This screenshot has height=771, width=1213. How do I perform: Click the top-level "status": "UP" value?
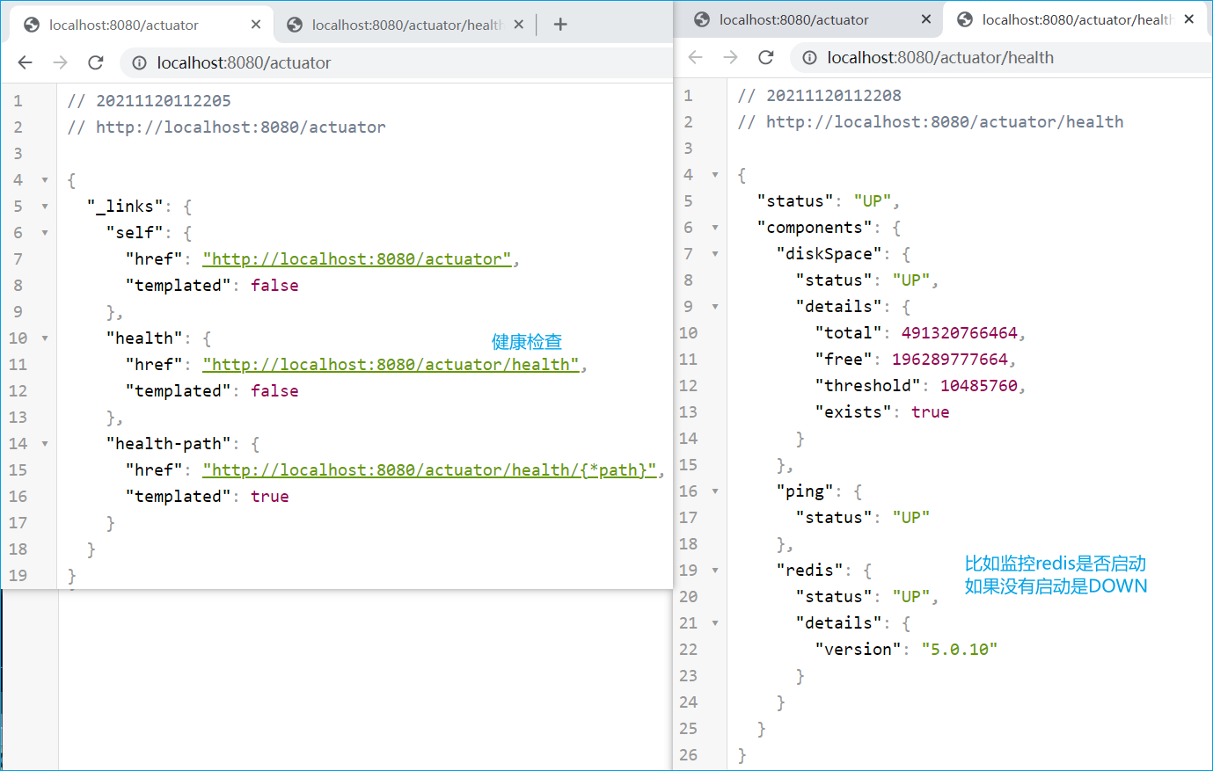pos(872,201)
